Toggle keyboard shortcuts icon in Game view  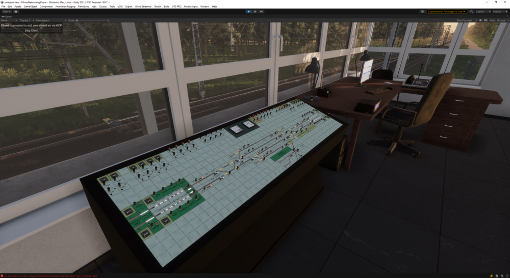tap(486, 20)
